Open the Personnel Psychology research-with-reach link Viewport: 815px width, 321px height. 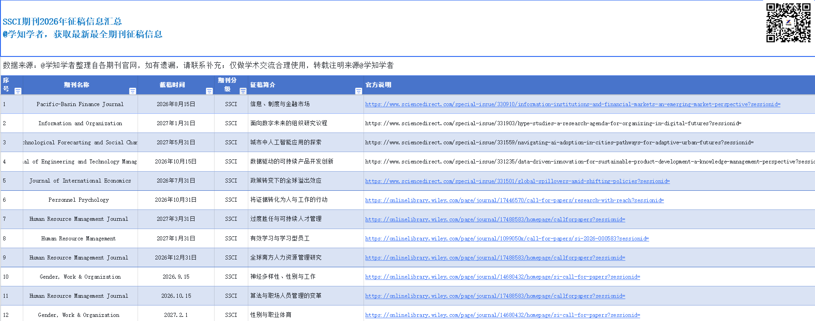[x=514, y=200]
